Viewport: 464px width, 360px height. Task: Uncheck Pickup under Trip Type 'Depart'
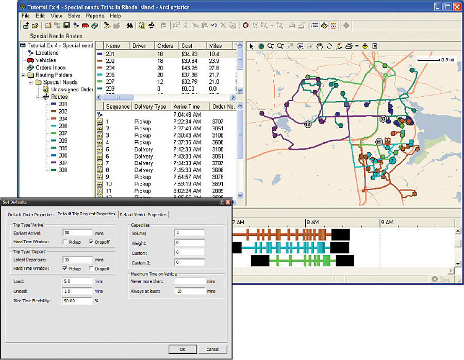[64, 268]
